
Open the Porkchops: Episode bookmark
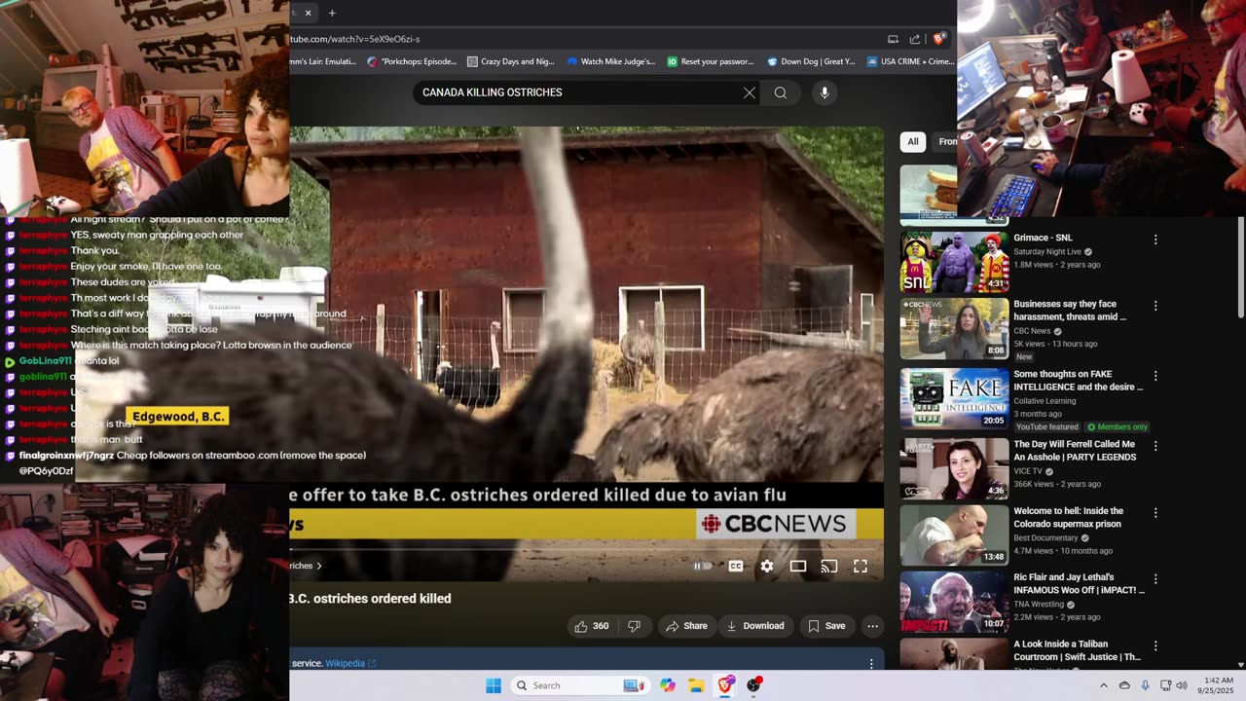(x=412, y=61)
